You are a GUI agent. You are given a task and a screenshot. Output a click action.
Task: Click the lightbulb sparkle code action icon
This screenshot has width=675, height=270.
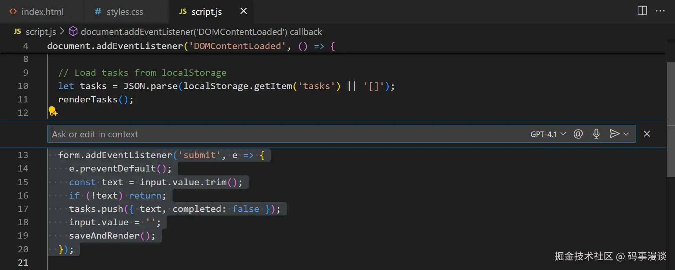coord(53,112)
